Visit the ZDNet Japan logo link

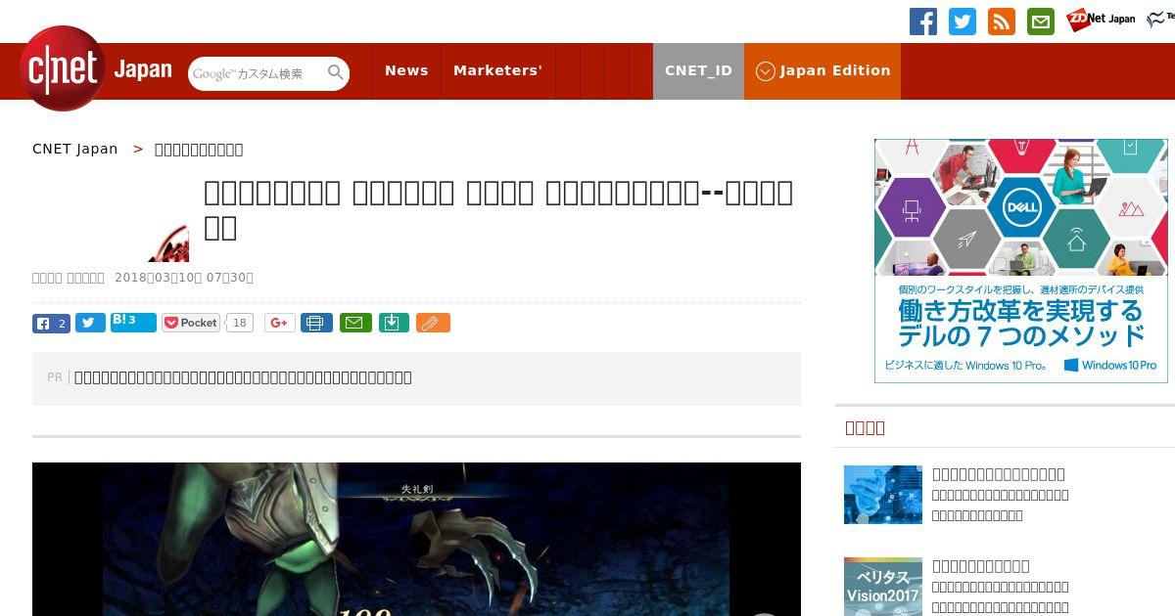click(1102, 20)
